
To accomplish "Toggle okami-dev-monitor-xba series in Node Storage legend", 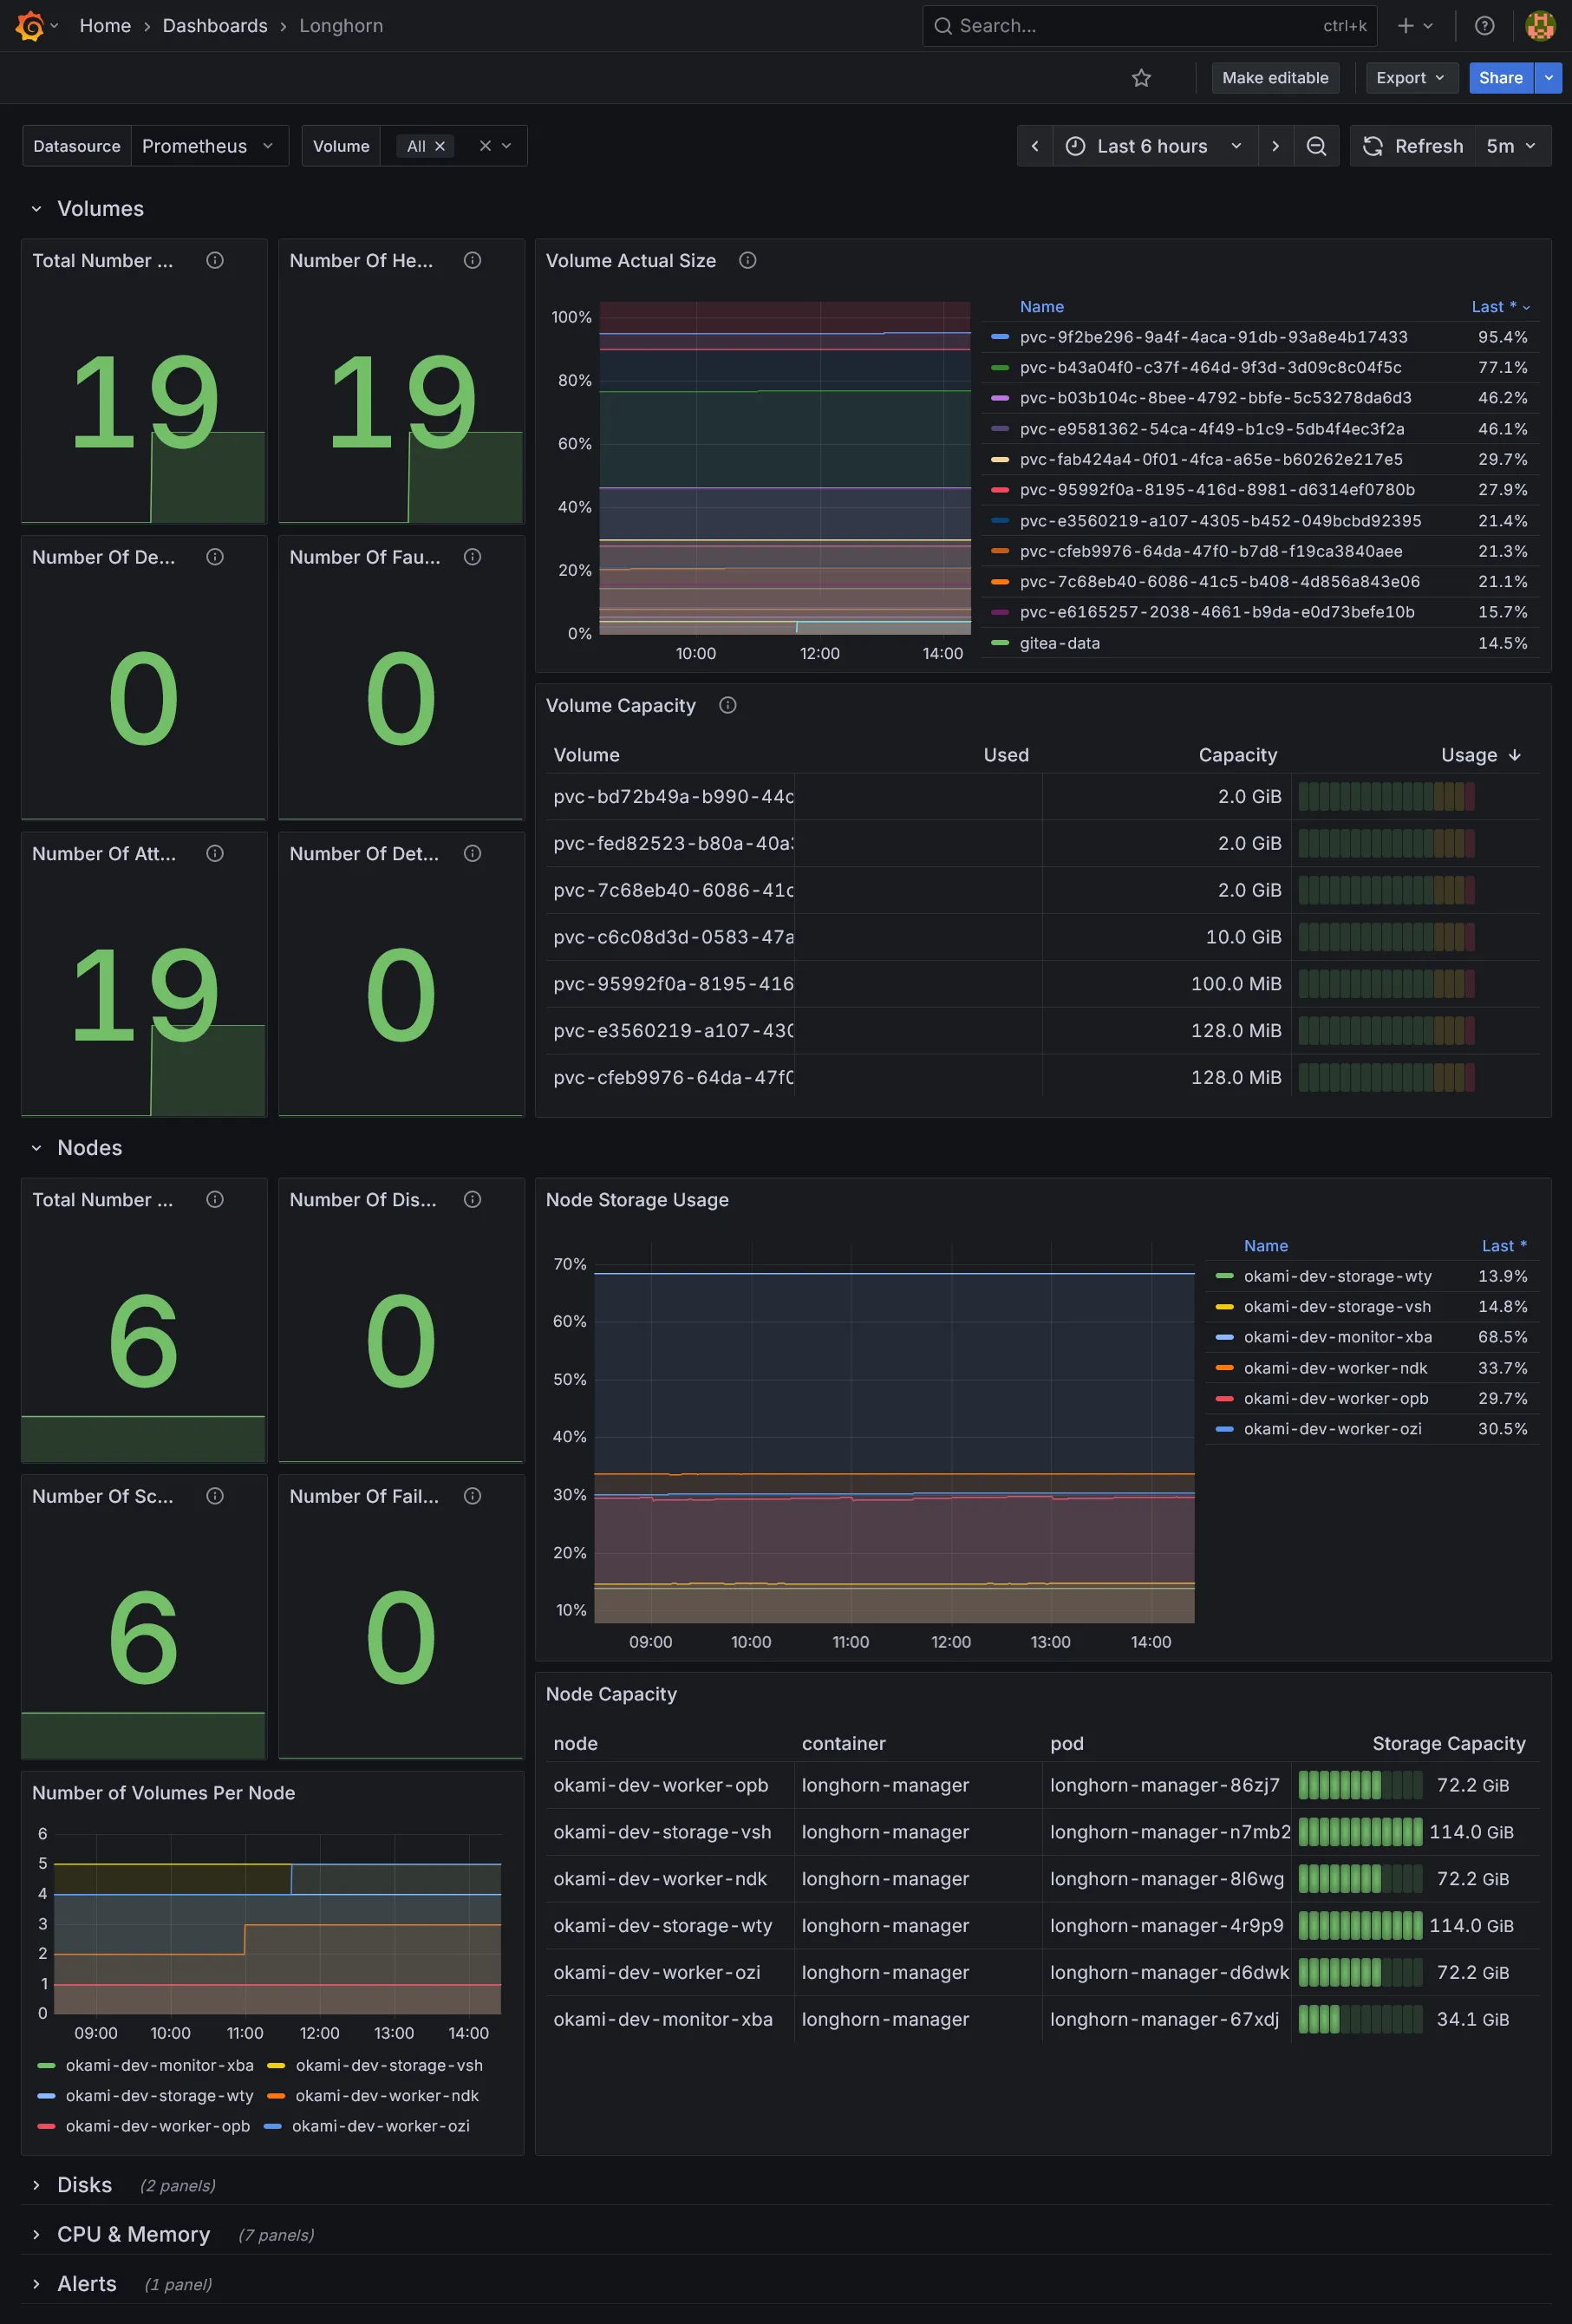I will (1337, 1337).
